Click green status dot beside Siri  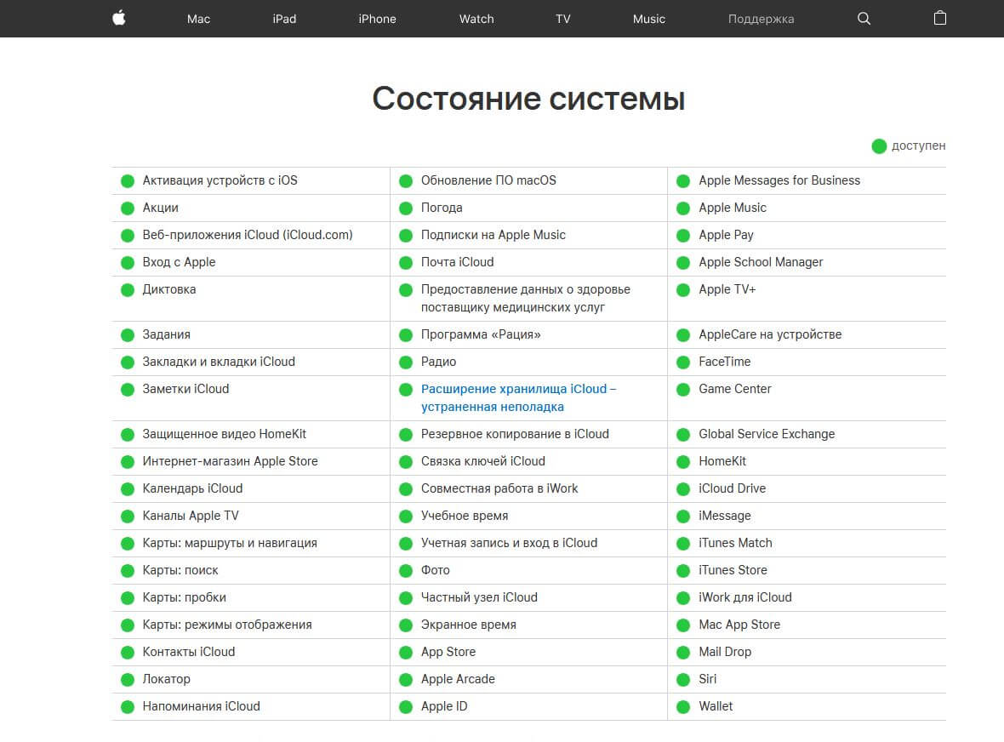point(683,680)
